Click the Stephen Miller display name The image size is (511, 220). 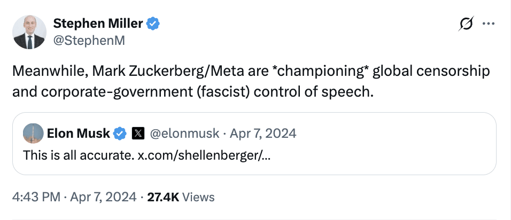point(98,23)
